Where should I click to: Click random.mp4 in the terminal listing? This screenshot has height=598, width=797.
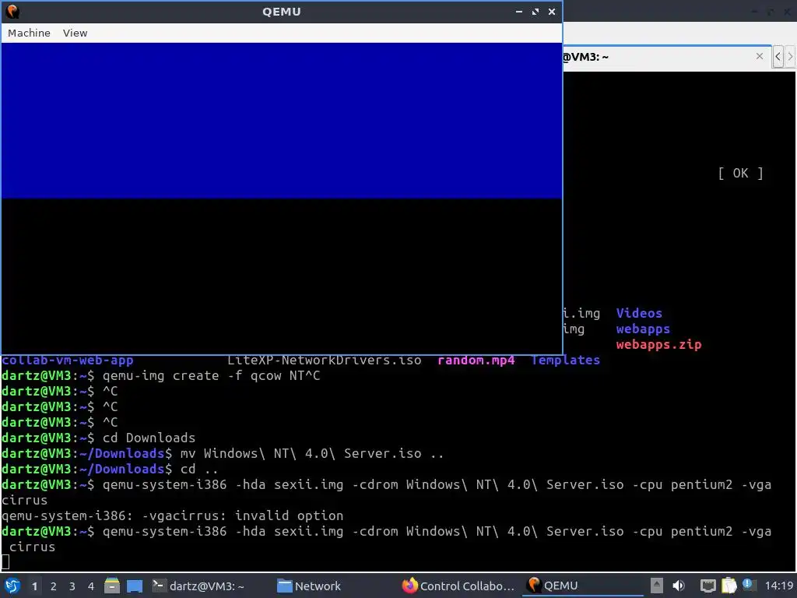pyautogui.click(x=476, y=361)
